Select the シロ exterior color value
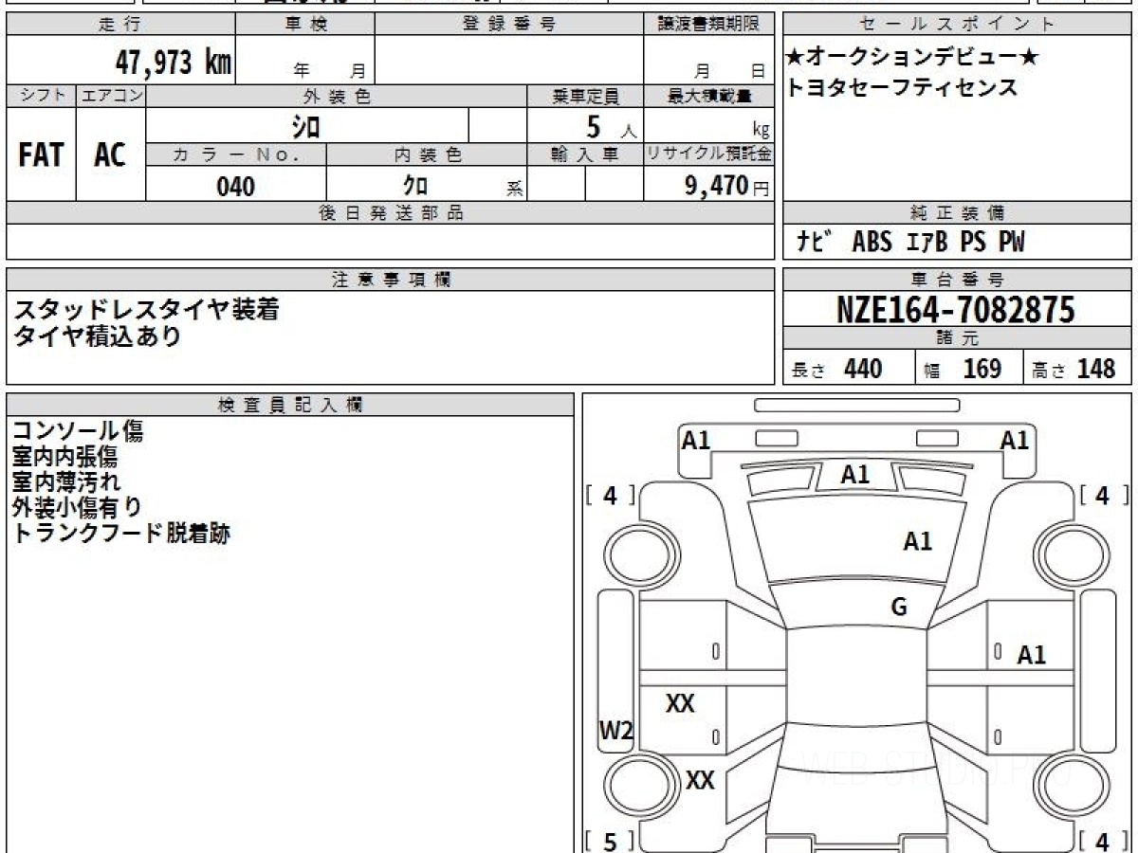The width and height of the screenshot is (1138, 853). (304, 125)
